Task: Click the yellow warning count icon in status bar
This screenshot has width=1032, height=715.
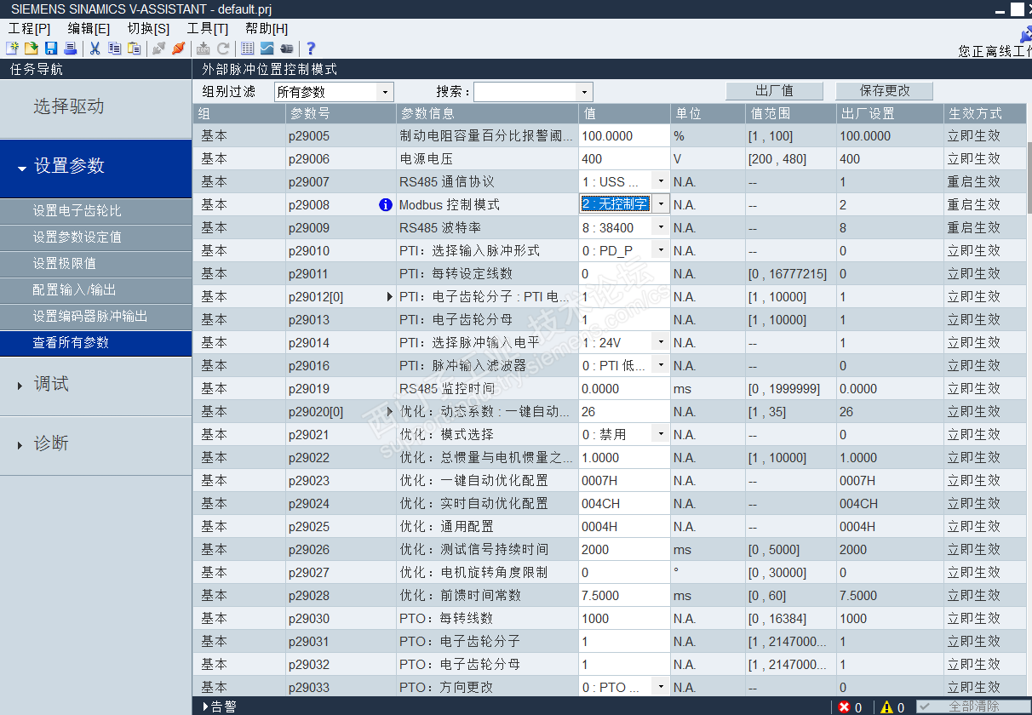Action: pyautogui.click(x=886, y=706)
